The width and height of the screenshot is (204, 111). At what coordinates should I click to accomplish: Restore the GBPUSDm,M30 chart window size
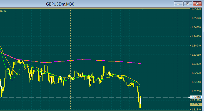click(188, 4)
